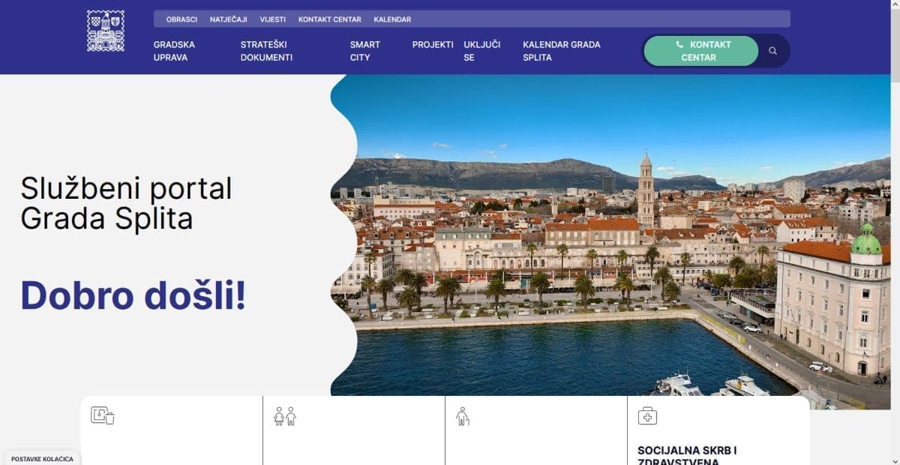Select the two children figures icon

[285, 416]
